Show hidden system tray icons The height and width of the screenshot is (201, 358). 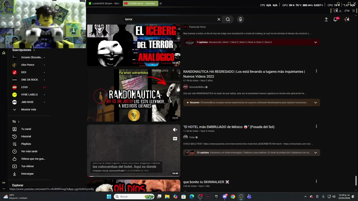click(x=305, y=197)
